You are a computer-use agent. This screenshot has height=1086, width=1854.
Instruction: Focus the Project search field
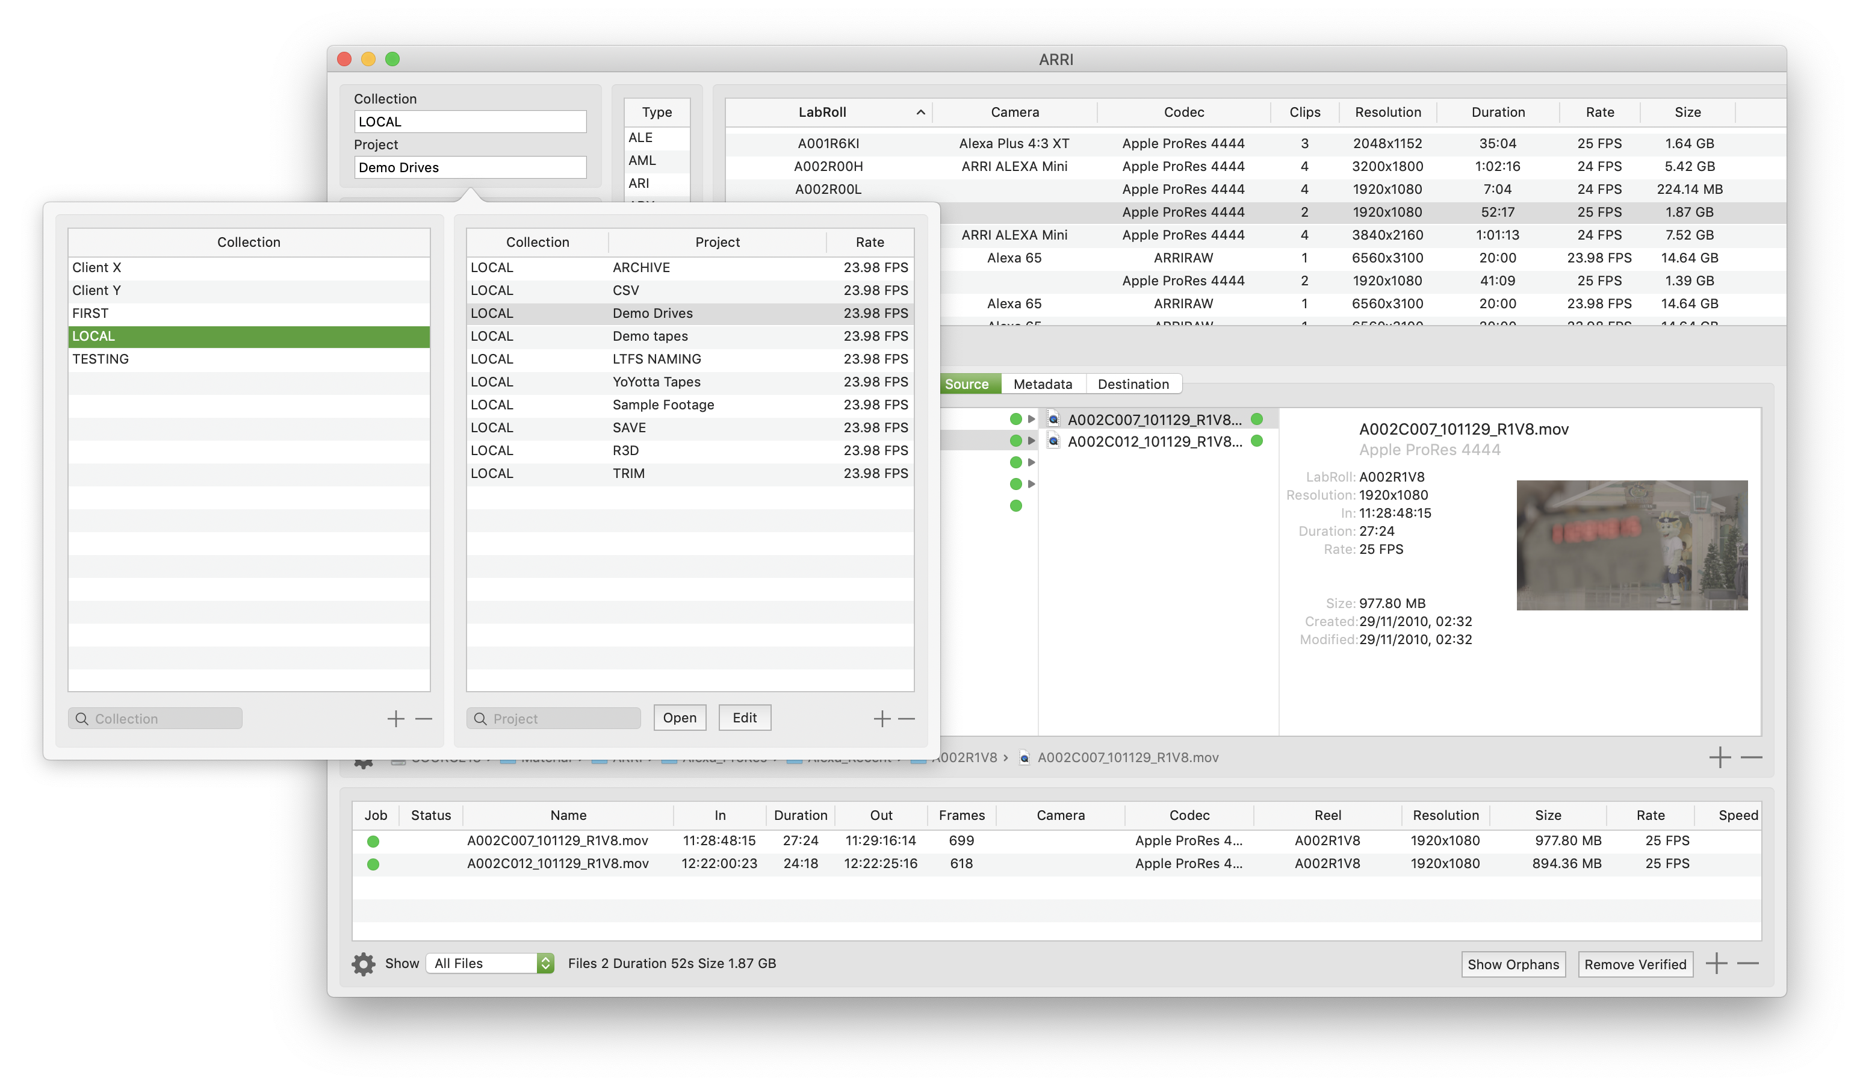(554, 719)
